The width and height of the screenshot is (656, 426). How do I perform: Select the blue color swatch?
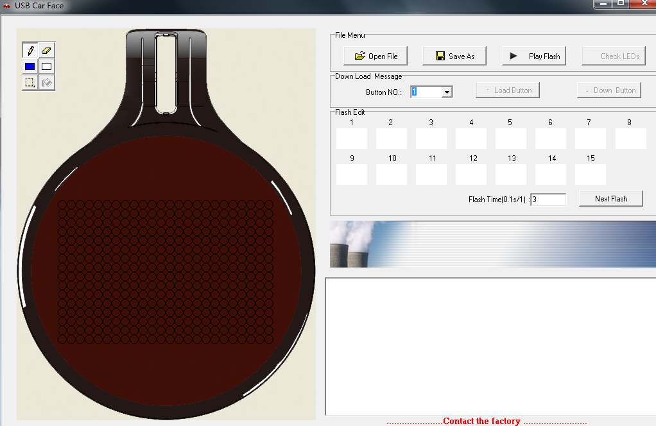pos(30,66)
